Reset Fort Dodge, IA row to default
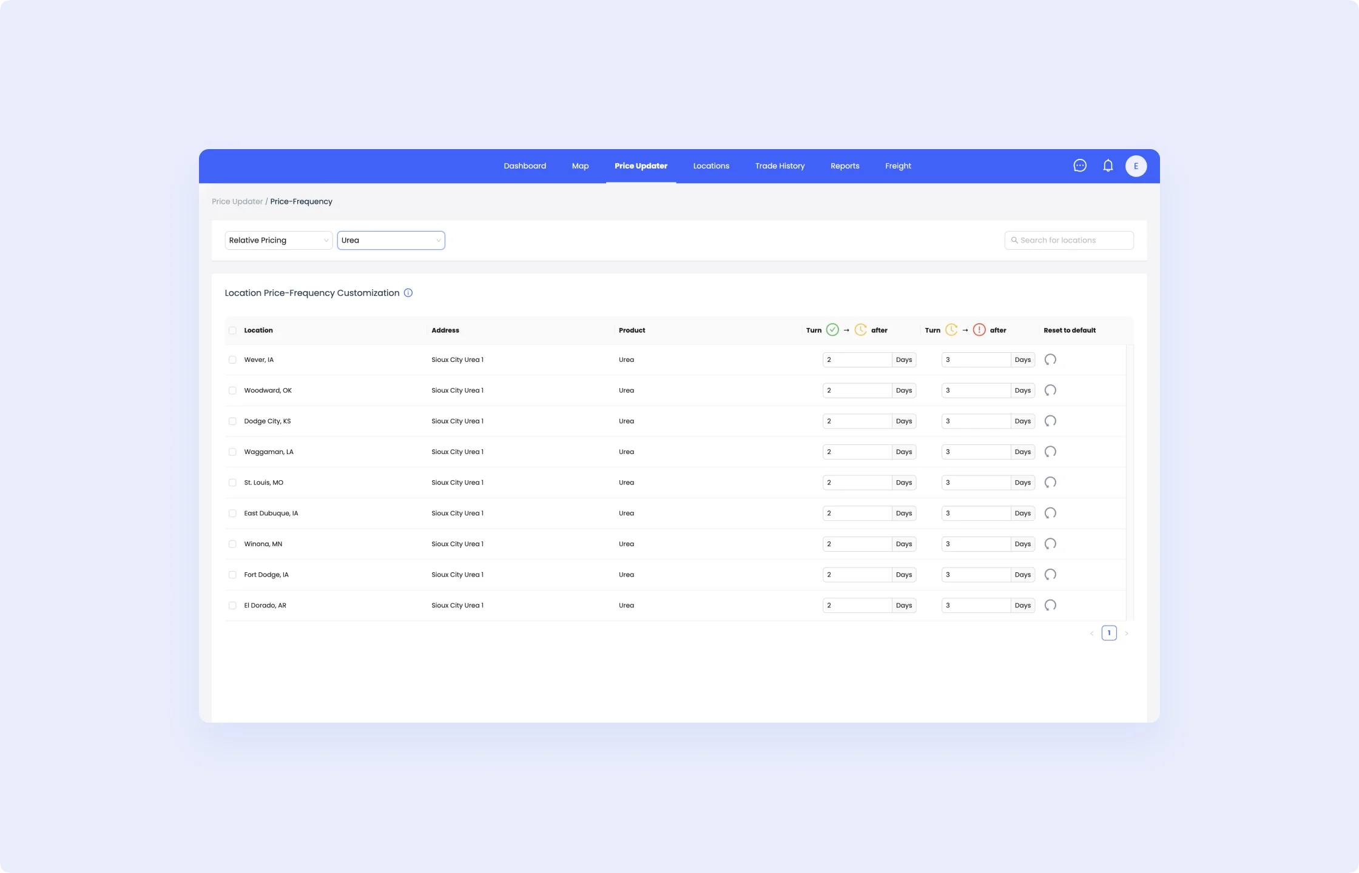 click(1050, 575)
